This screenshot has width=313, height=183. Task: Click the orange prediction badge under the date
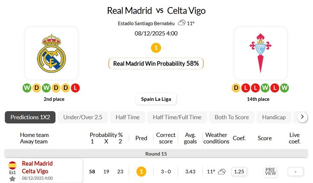coord(156,48)
